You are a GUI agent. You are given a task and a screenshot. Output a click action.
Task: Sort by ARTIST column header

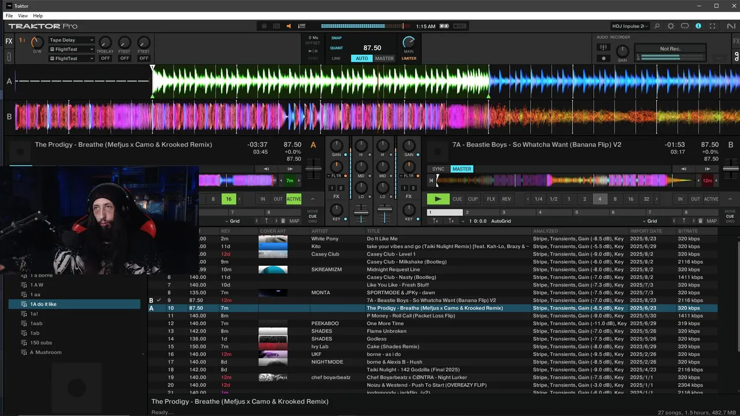(x=320, y=231)
